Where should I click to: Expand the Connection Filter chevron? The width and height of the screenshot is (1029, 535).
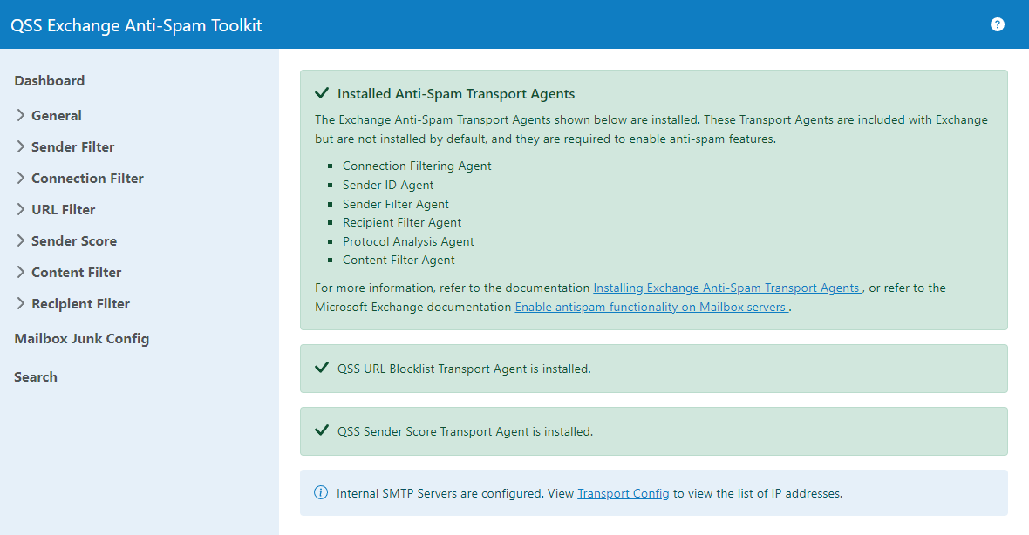(x=20, y=179)
